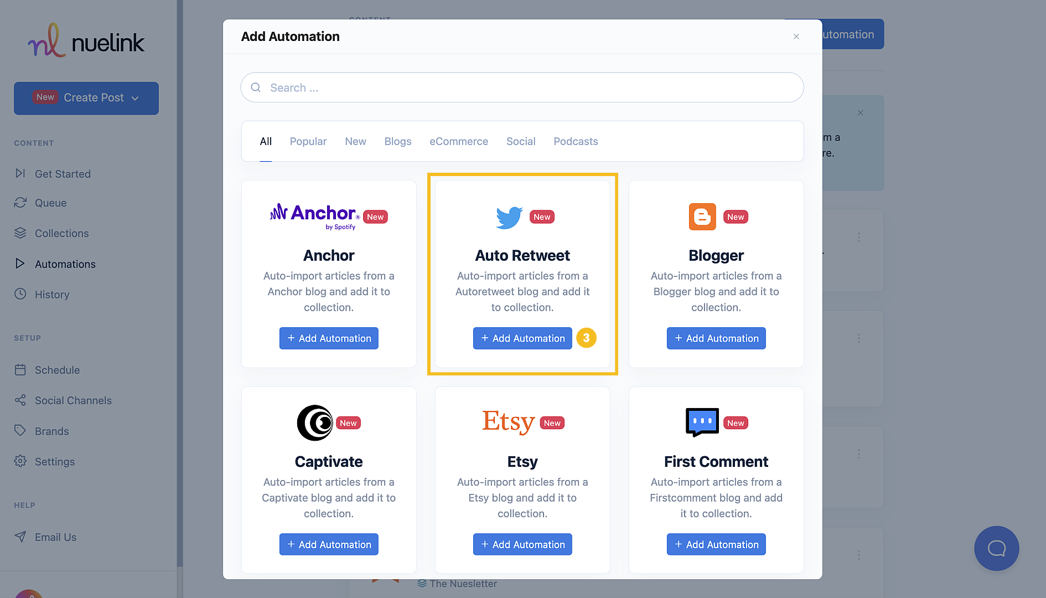Close the Add Automation dialog
Screen dimensions: 1046x598
(796, 37)
